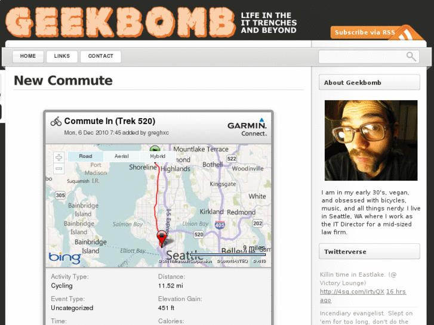Click the New Commute post title
Image resolution: width=434 pixels, height=325 pixels.
click(63, 81)
